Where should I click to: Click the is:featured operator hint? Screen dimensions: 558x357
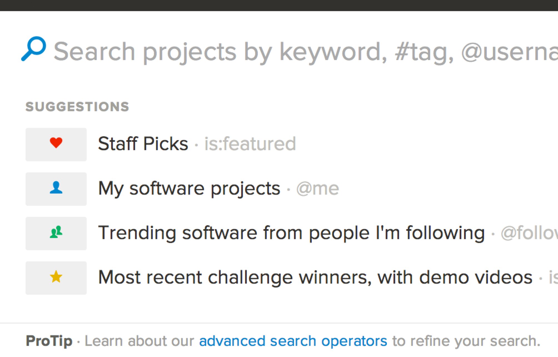pos(250,144)
